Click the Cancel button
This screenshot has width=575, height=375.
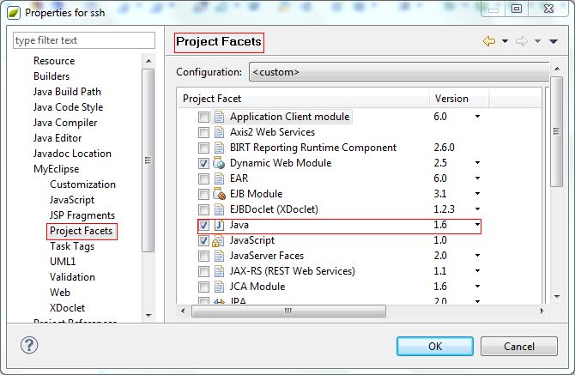pyautogui.click(x=519, y=347)
